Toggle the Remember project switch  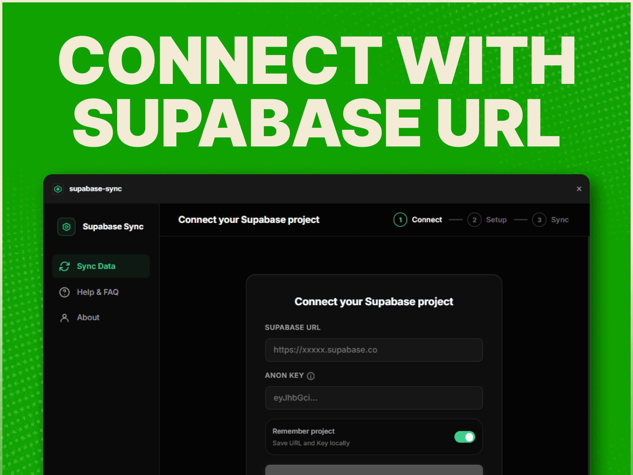tap(464, 437)
